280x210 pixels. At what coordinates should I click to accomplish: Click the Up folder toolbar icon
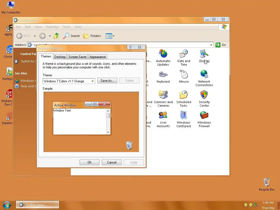click(56, 36)
